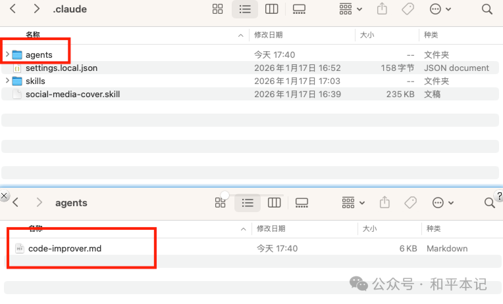Toggle name sort order arrow in agents window
The width and height of the screenshot is (503, 304).
pyautogui.click(x=243, y=228)
